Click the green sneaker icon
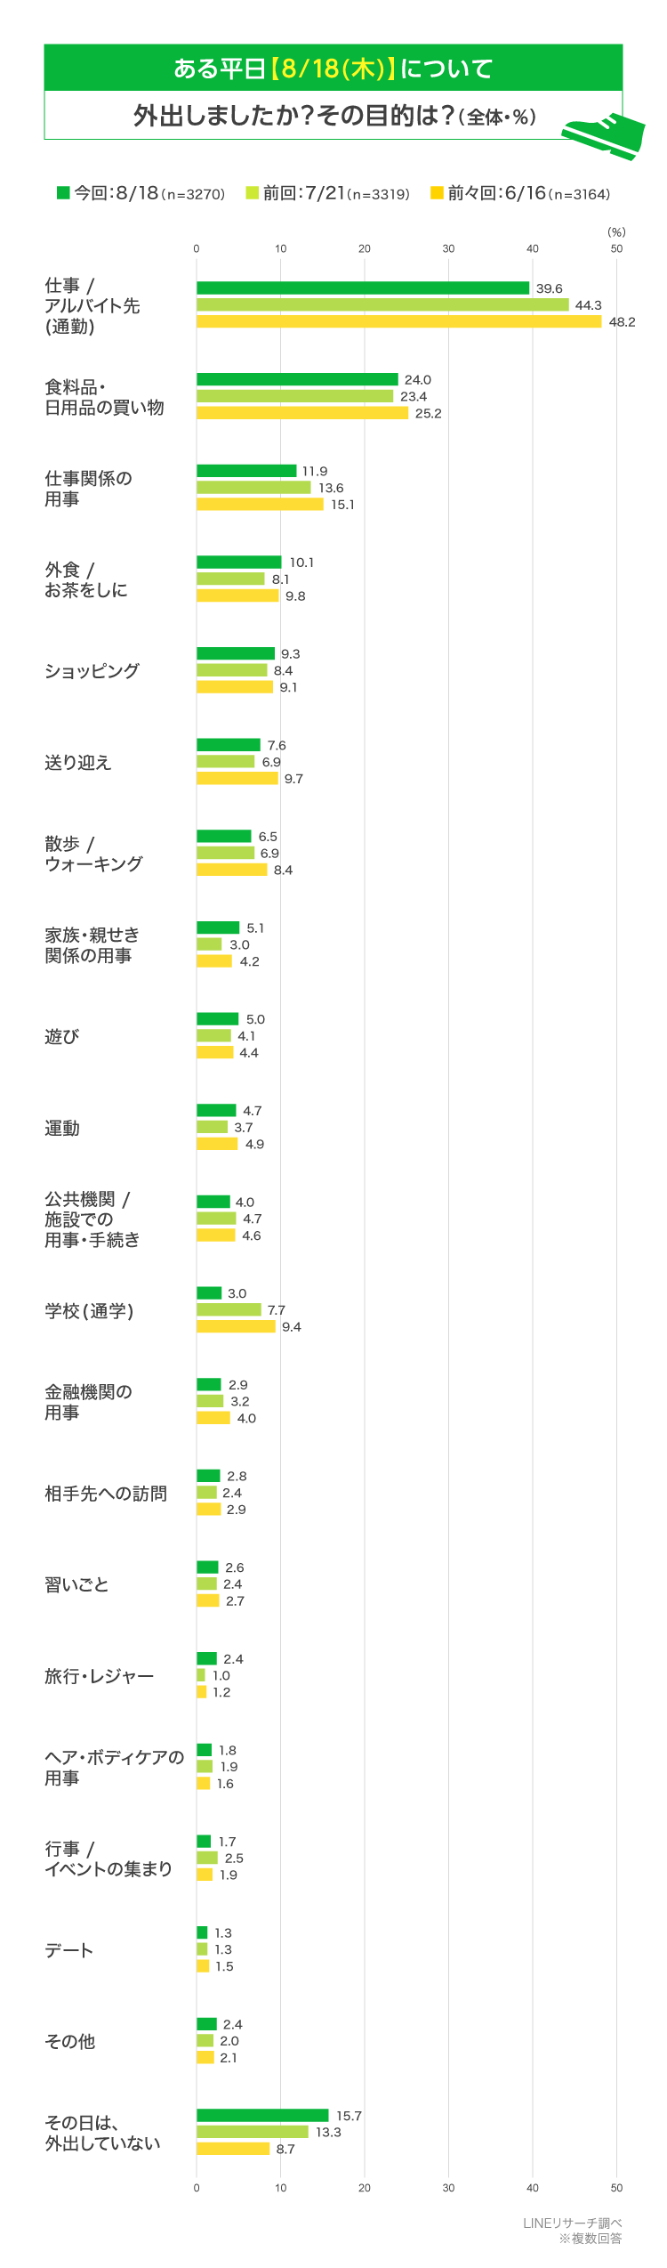Viewport: 667px width, 2268px height. click(x=604, y=136)
